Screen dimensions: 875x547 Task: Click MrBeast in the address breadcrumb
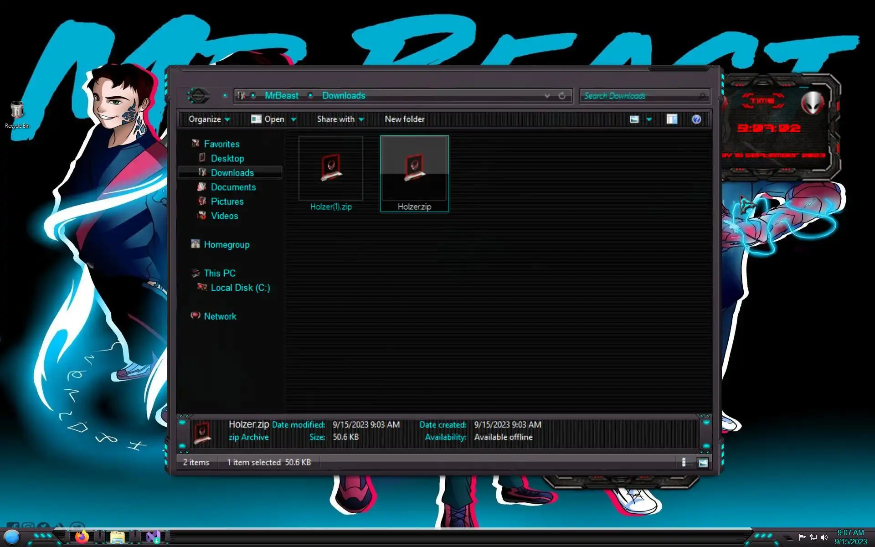pyautogui.click(x=281, y=96)
